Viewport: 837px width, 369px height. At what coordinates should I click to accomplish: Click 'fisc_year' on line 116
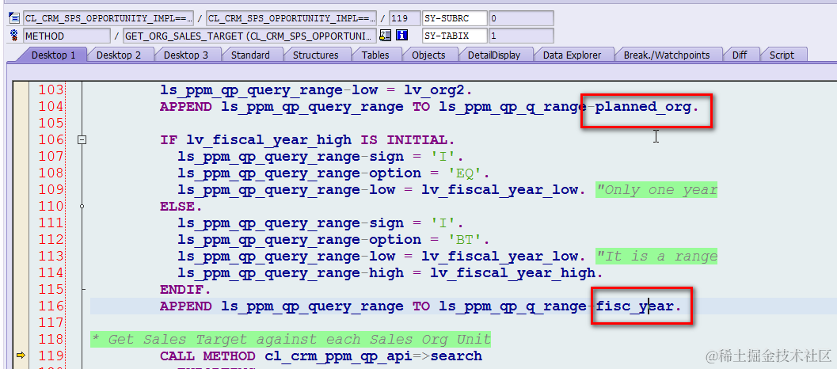[x=635, y=306]
